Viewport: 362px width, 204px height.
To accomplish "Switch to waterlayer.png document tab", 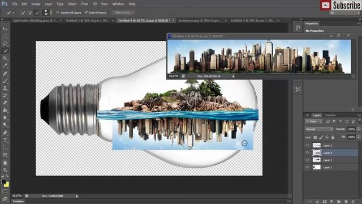I will (200, 20).
